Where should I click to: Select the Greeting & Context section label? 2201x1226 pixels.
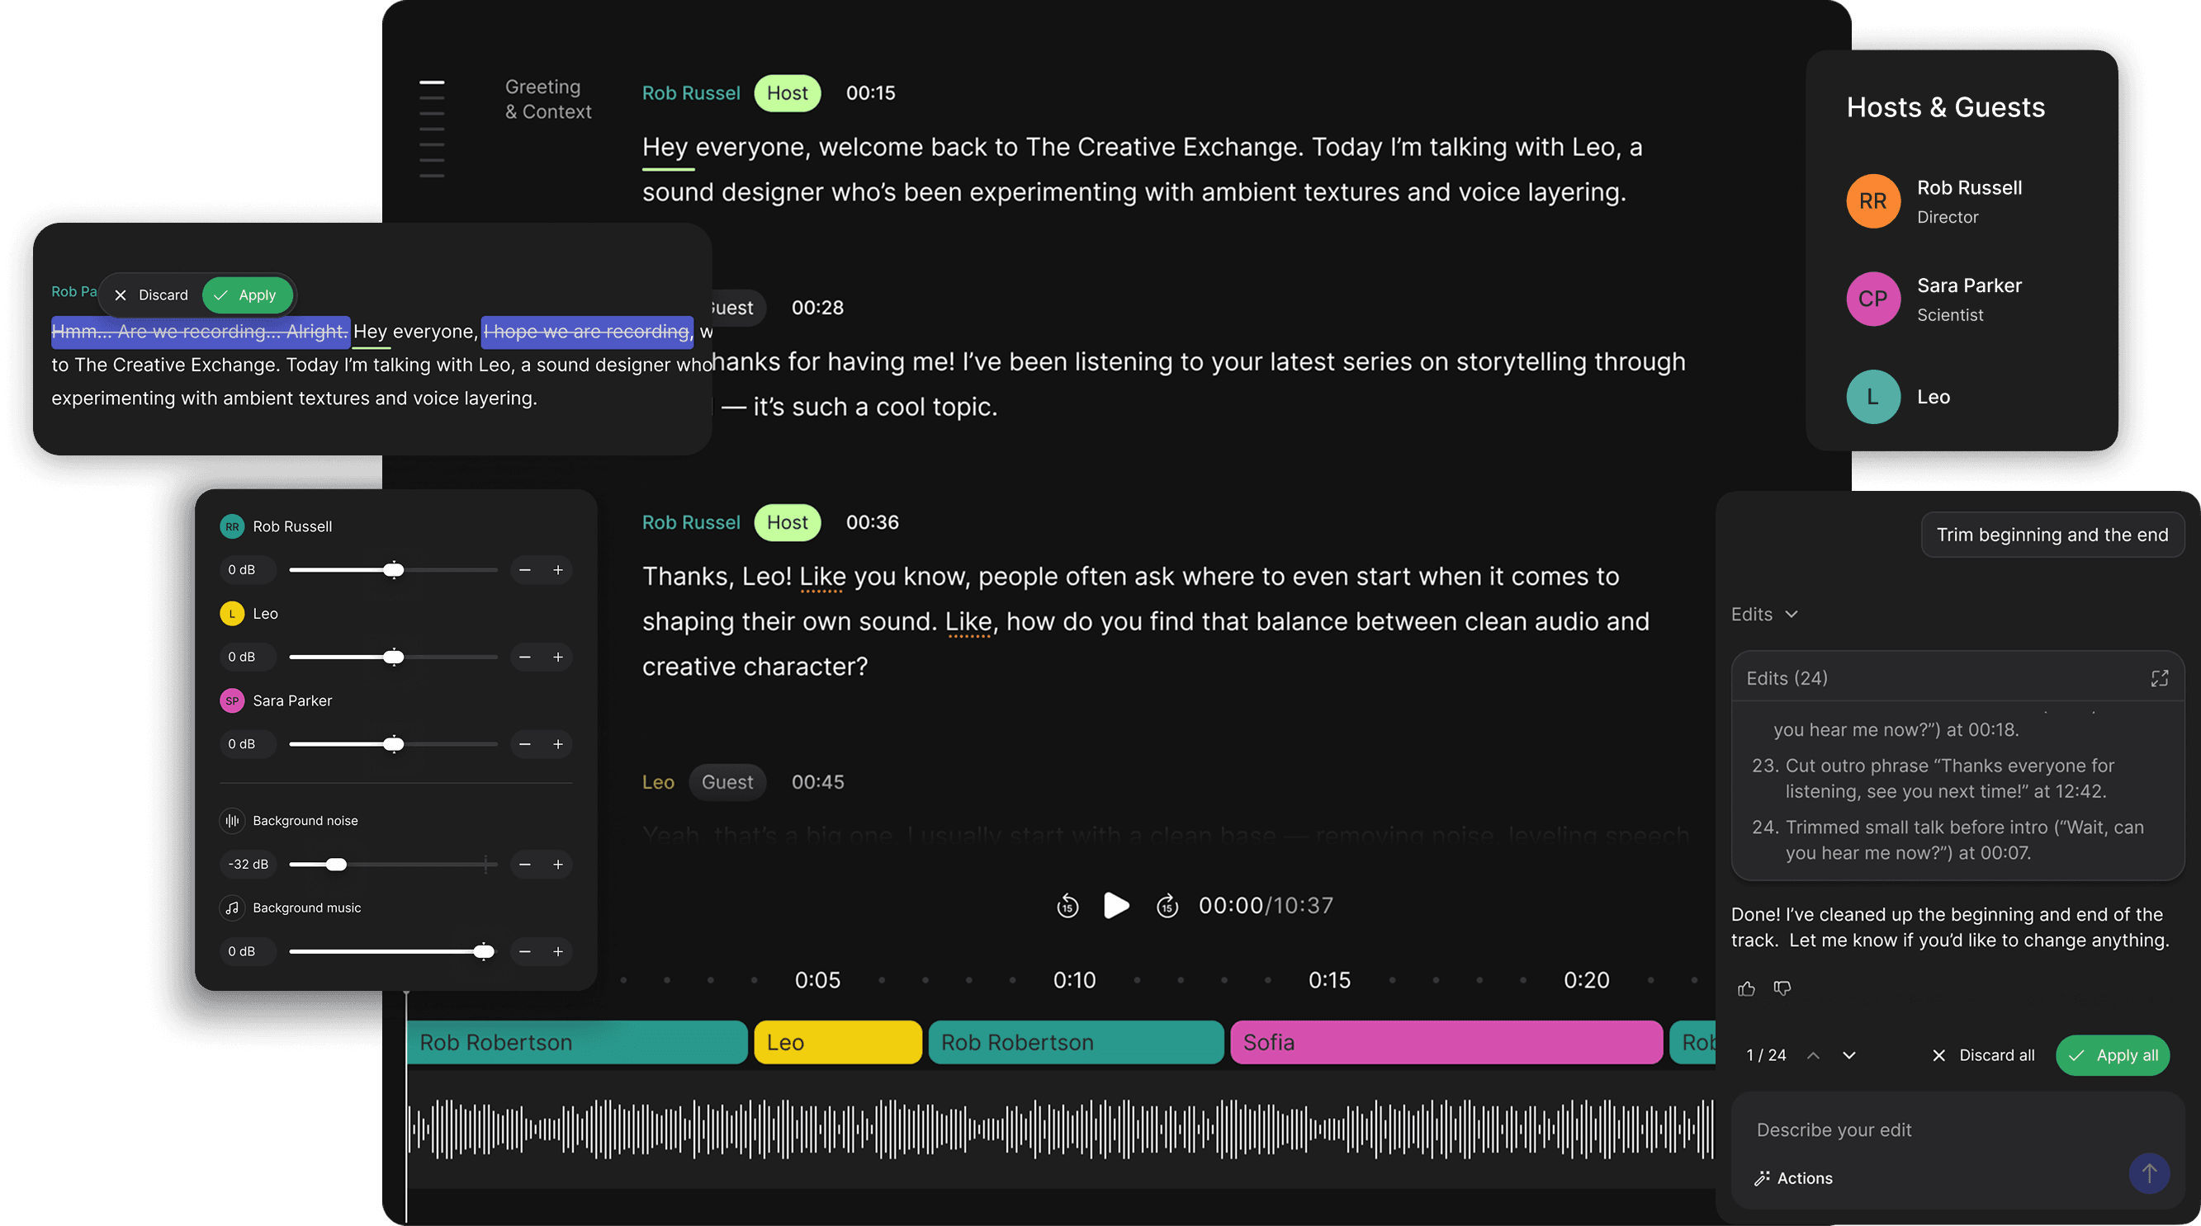(547, 98)
